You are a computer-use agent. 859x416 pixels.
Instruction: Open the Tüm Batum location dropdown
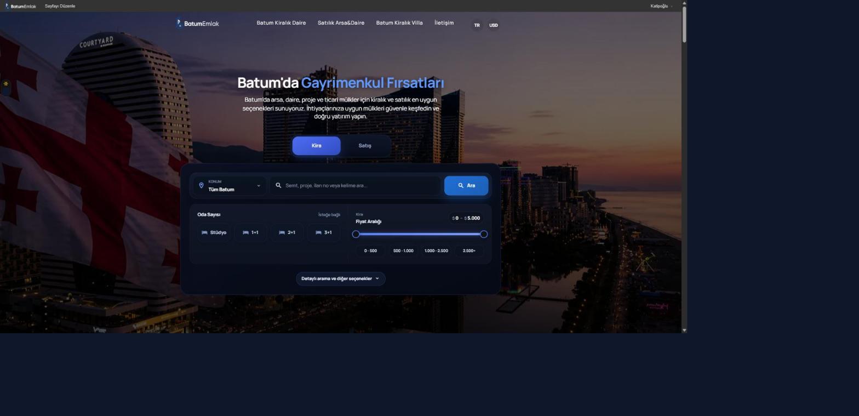click(x=230, y=185)
